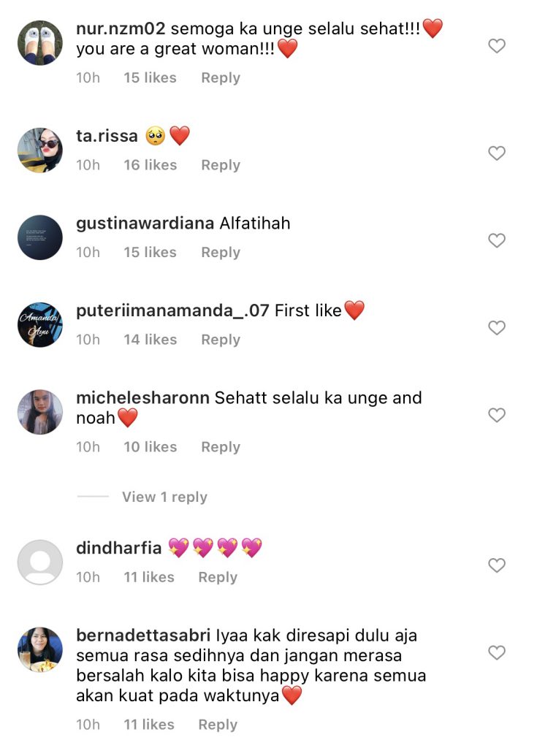Like the 'First like' comment heart
This screenshot has height=748, width=537.
[x=496, y=328]
